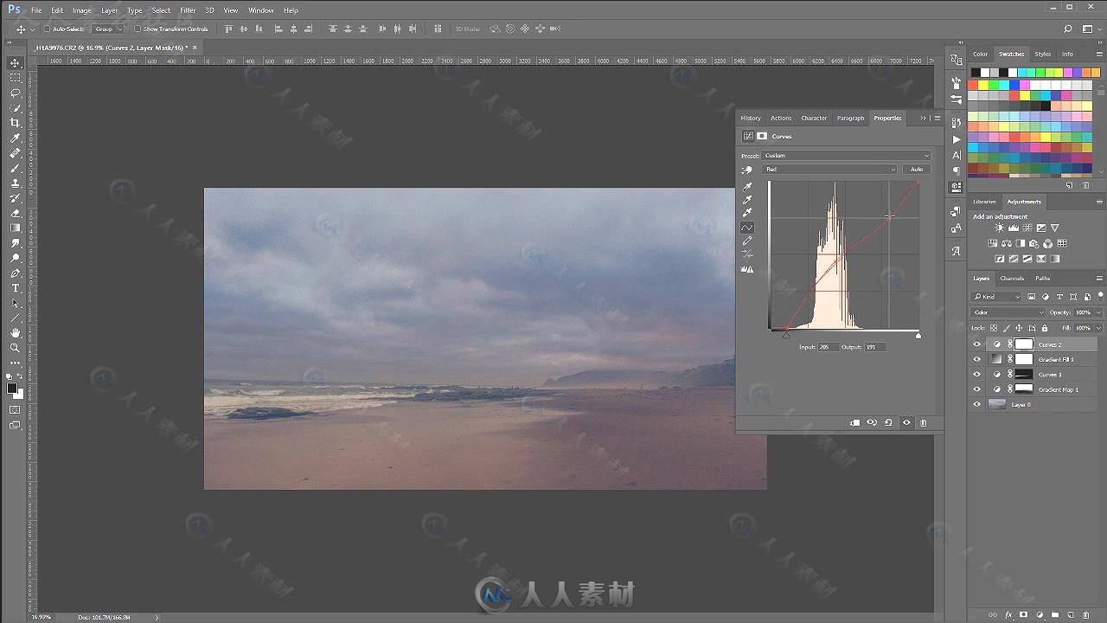Open the layer blend mode dropdown
Screen dimensions: 1107x623
click(1008, 312)
